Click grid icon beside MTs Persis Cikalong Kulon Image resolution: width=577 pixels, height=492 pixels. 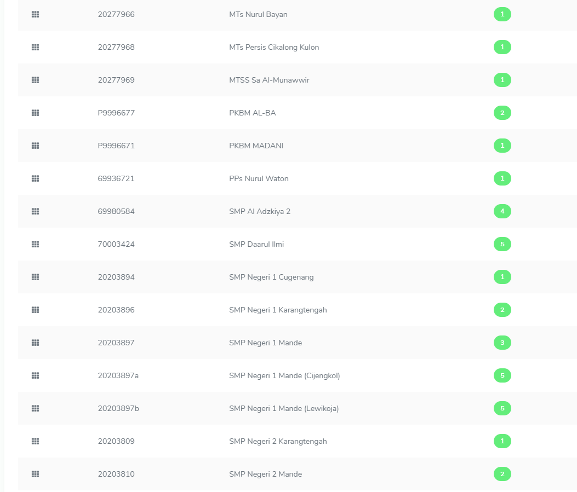35,48
